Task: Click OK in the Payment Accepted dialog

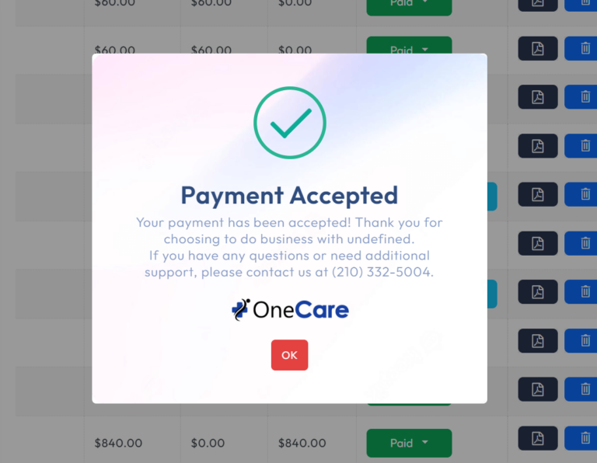Action: coord(289,355)
